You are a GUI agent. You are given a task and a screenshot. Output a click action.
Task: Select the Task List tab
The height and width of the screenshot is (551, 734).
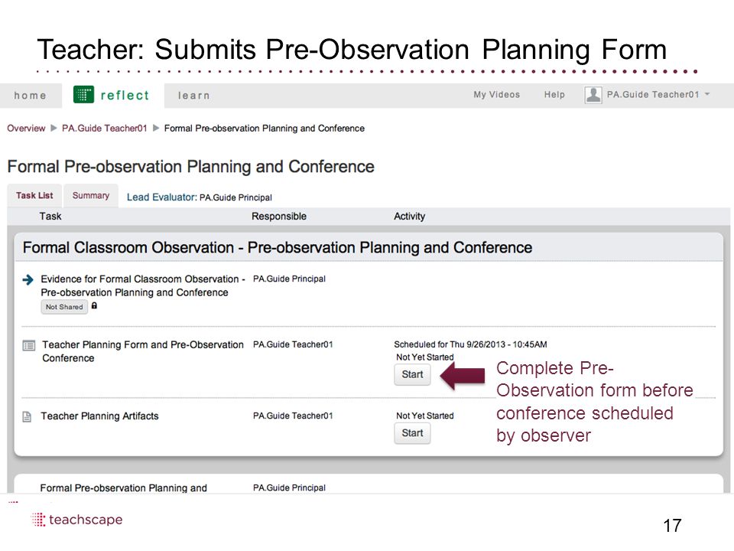click(x=34, y=195)
